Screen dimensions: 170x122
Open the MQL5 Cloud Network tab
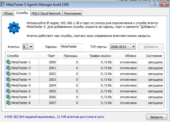[46, 13]
